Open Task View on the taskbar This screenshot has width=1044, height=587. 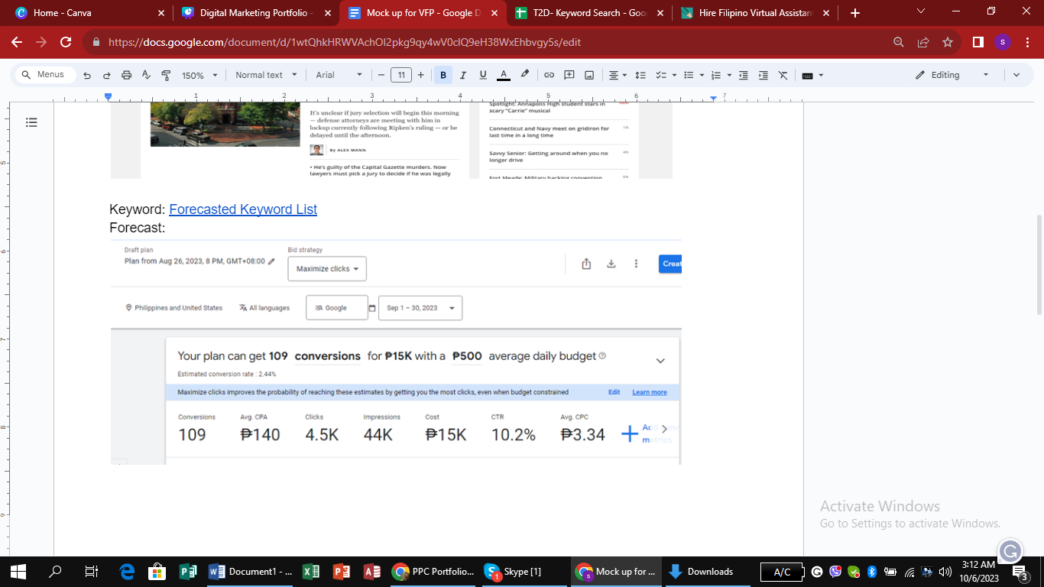click(91, 572)
